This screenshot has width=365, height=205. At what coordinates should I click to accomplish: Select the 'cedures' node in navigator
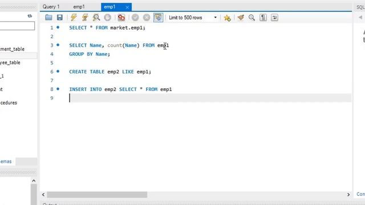(x=9, y=102)
